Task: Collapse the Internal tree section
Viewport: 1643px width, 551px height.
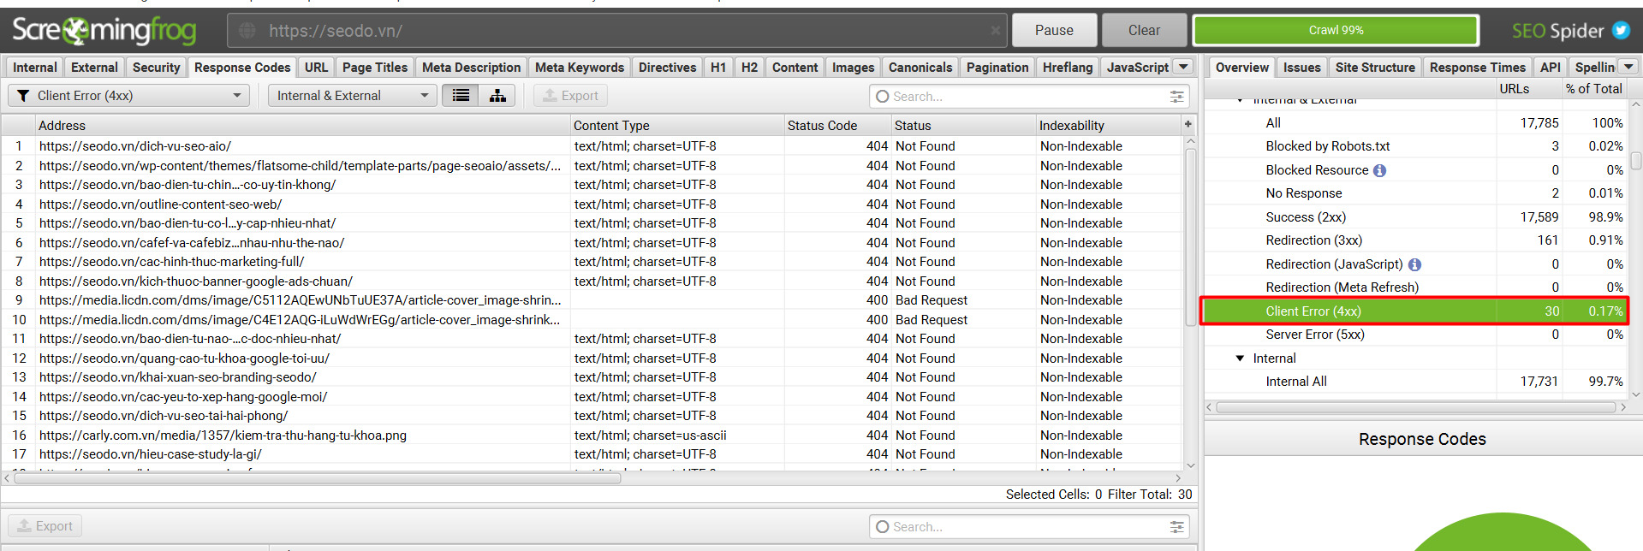Action: coord(1240,358)
